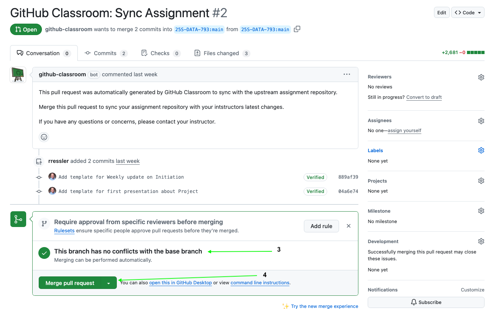Switch to the Files changed tab
Screen dimensions: 496x309
click(x=222, y=53)
